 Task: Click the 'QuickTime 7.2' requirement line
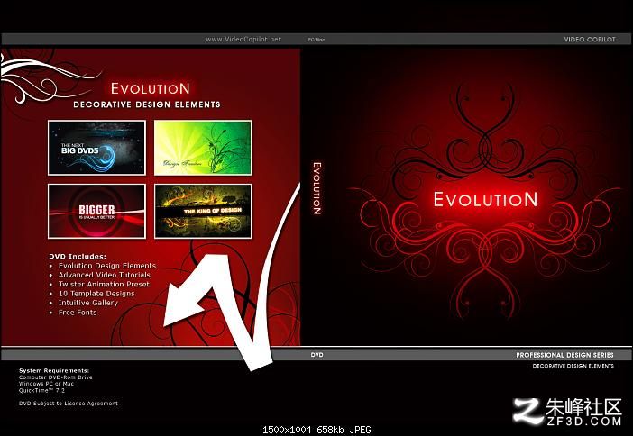(x=42, y=390)
